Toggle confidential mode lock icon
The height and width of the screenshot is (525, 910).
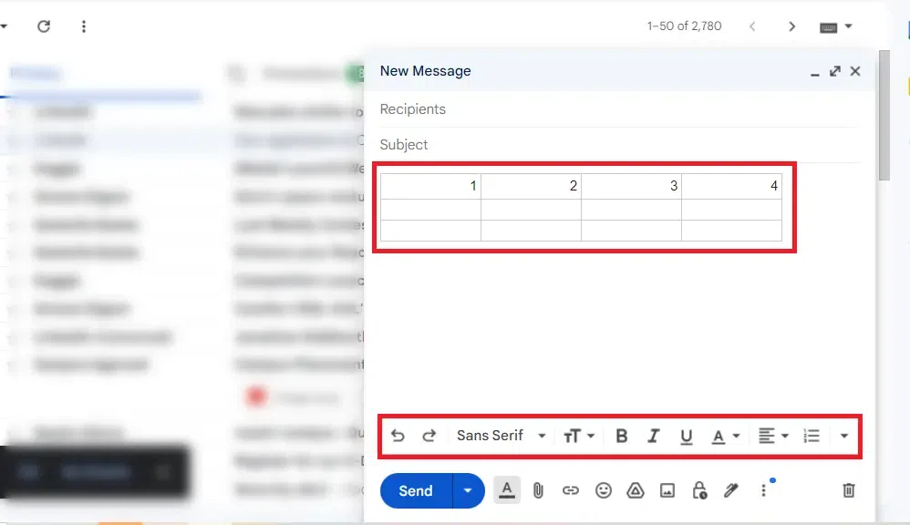pos(699,490)
